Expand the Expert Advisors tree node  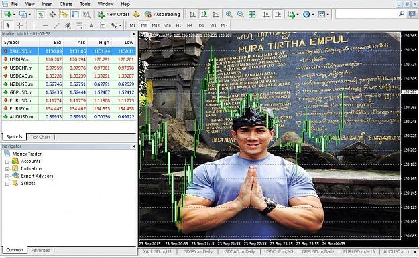pyautogui.click(x=7, y=176)
